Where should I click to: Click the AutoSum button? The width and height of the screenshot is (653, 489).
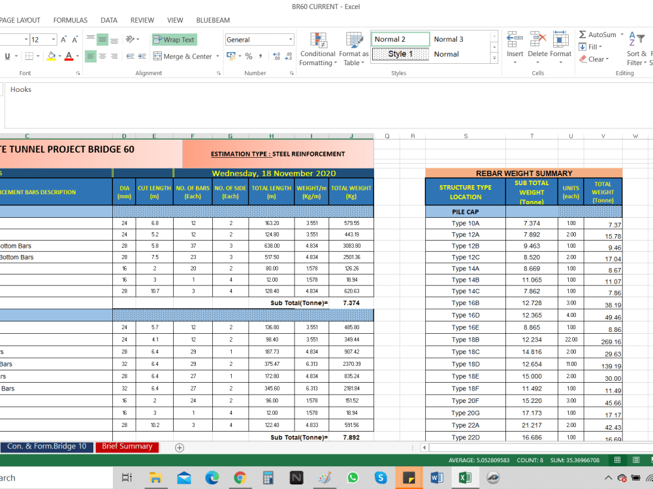click(597, 35)
